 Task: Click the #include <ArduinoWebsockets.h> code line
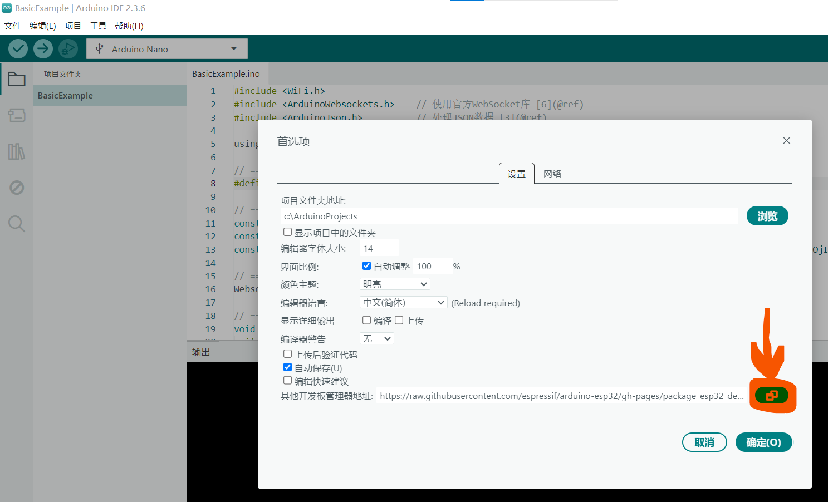point(314,104)
